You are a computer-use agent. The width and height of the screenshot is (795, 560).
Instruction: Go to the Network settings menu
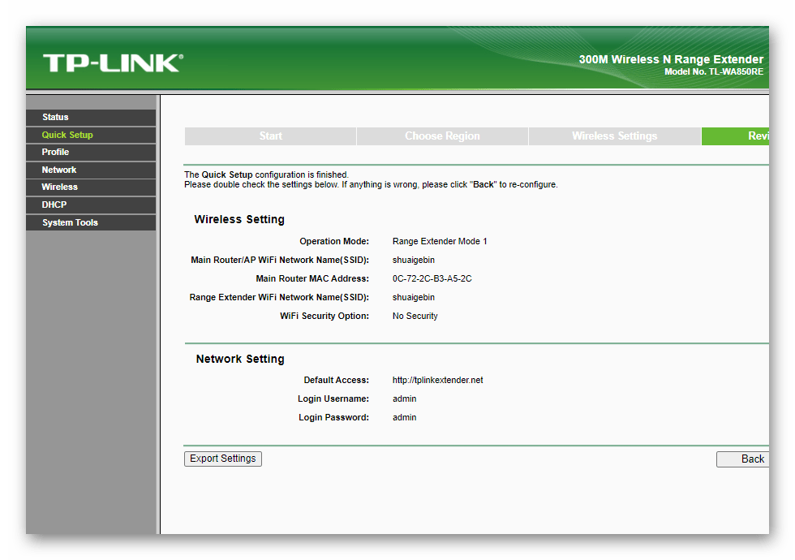59,170
